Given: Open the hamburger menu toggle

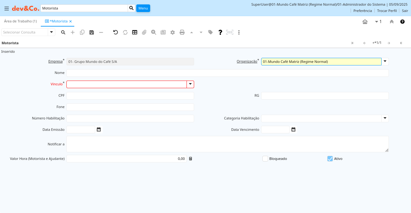Looking at the screenshot, I should pos(7,9).
